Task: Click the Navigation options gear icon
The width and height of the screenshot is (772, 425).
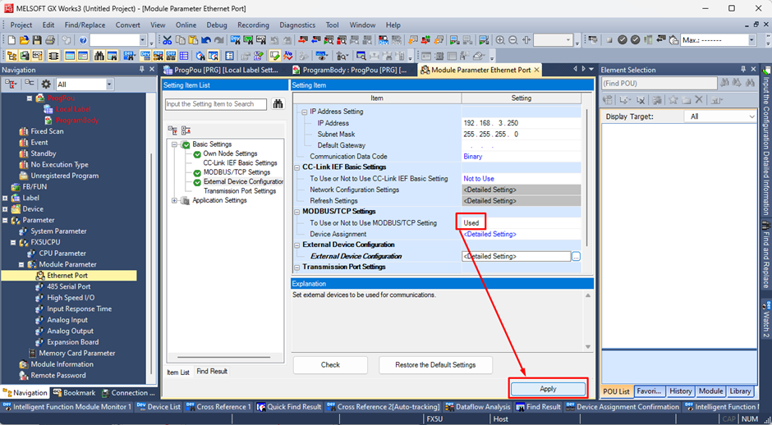Action: [x=46, y=85]
